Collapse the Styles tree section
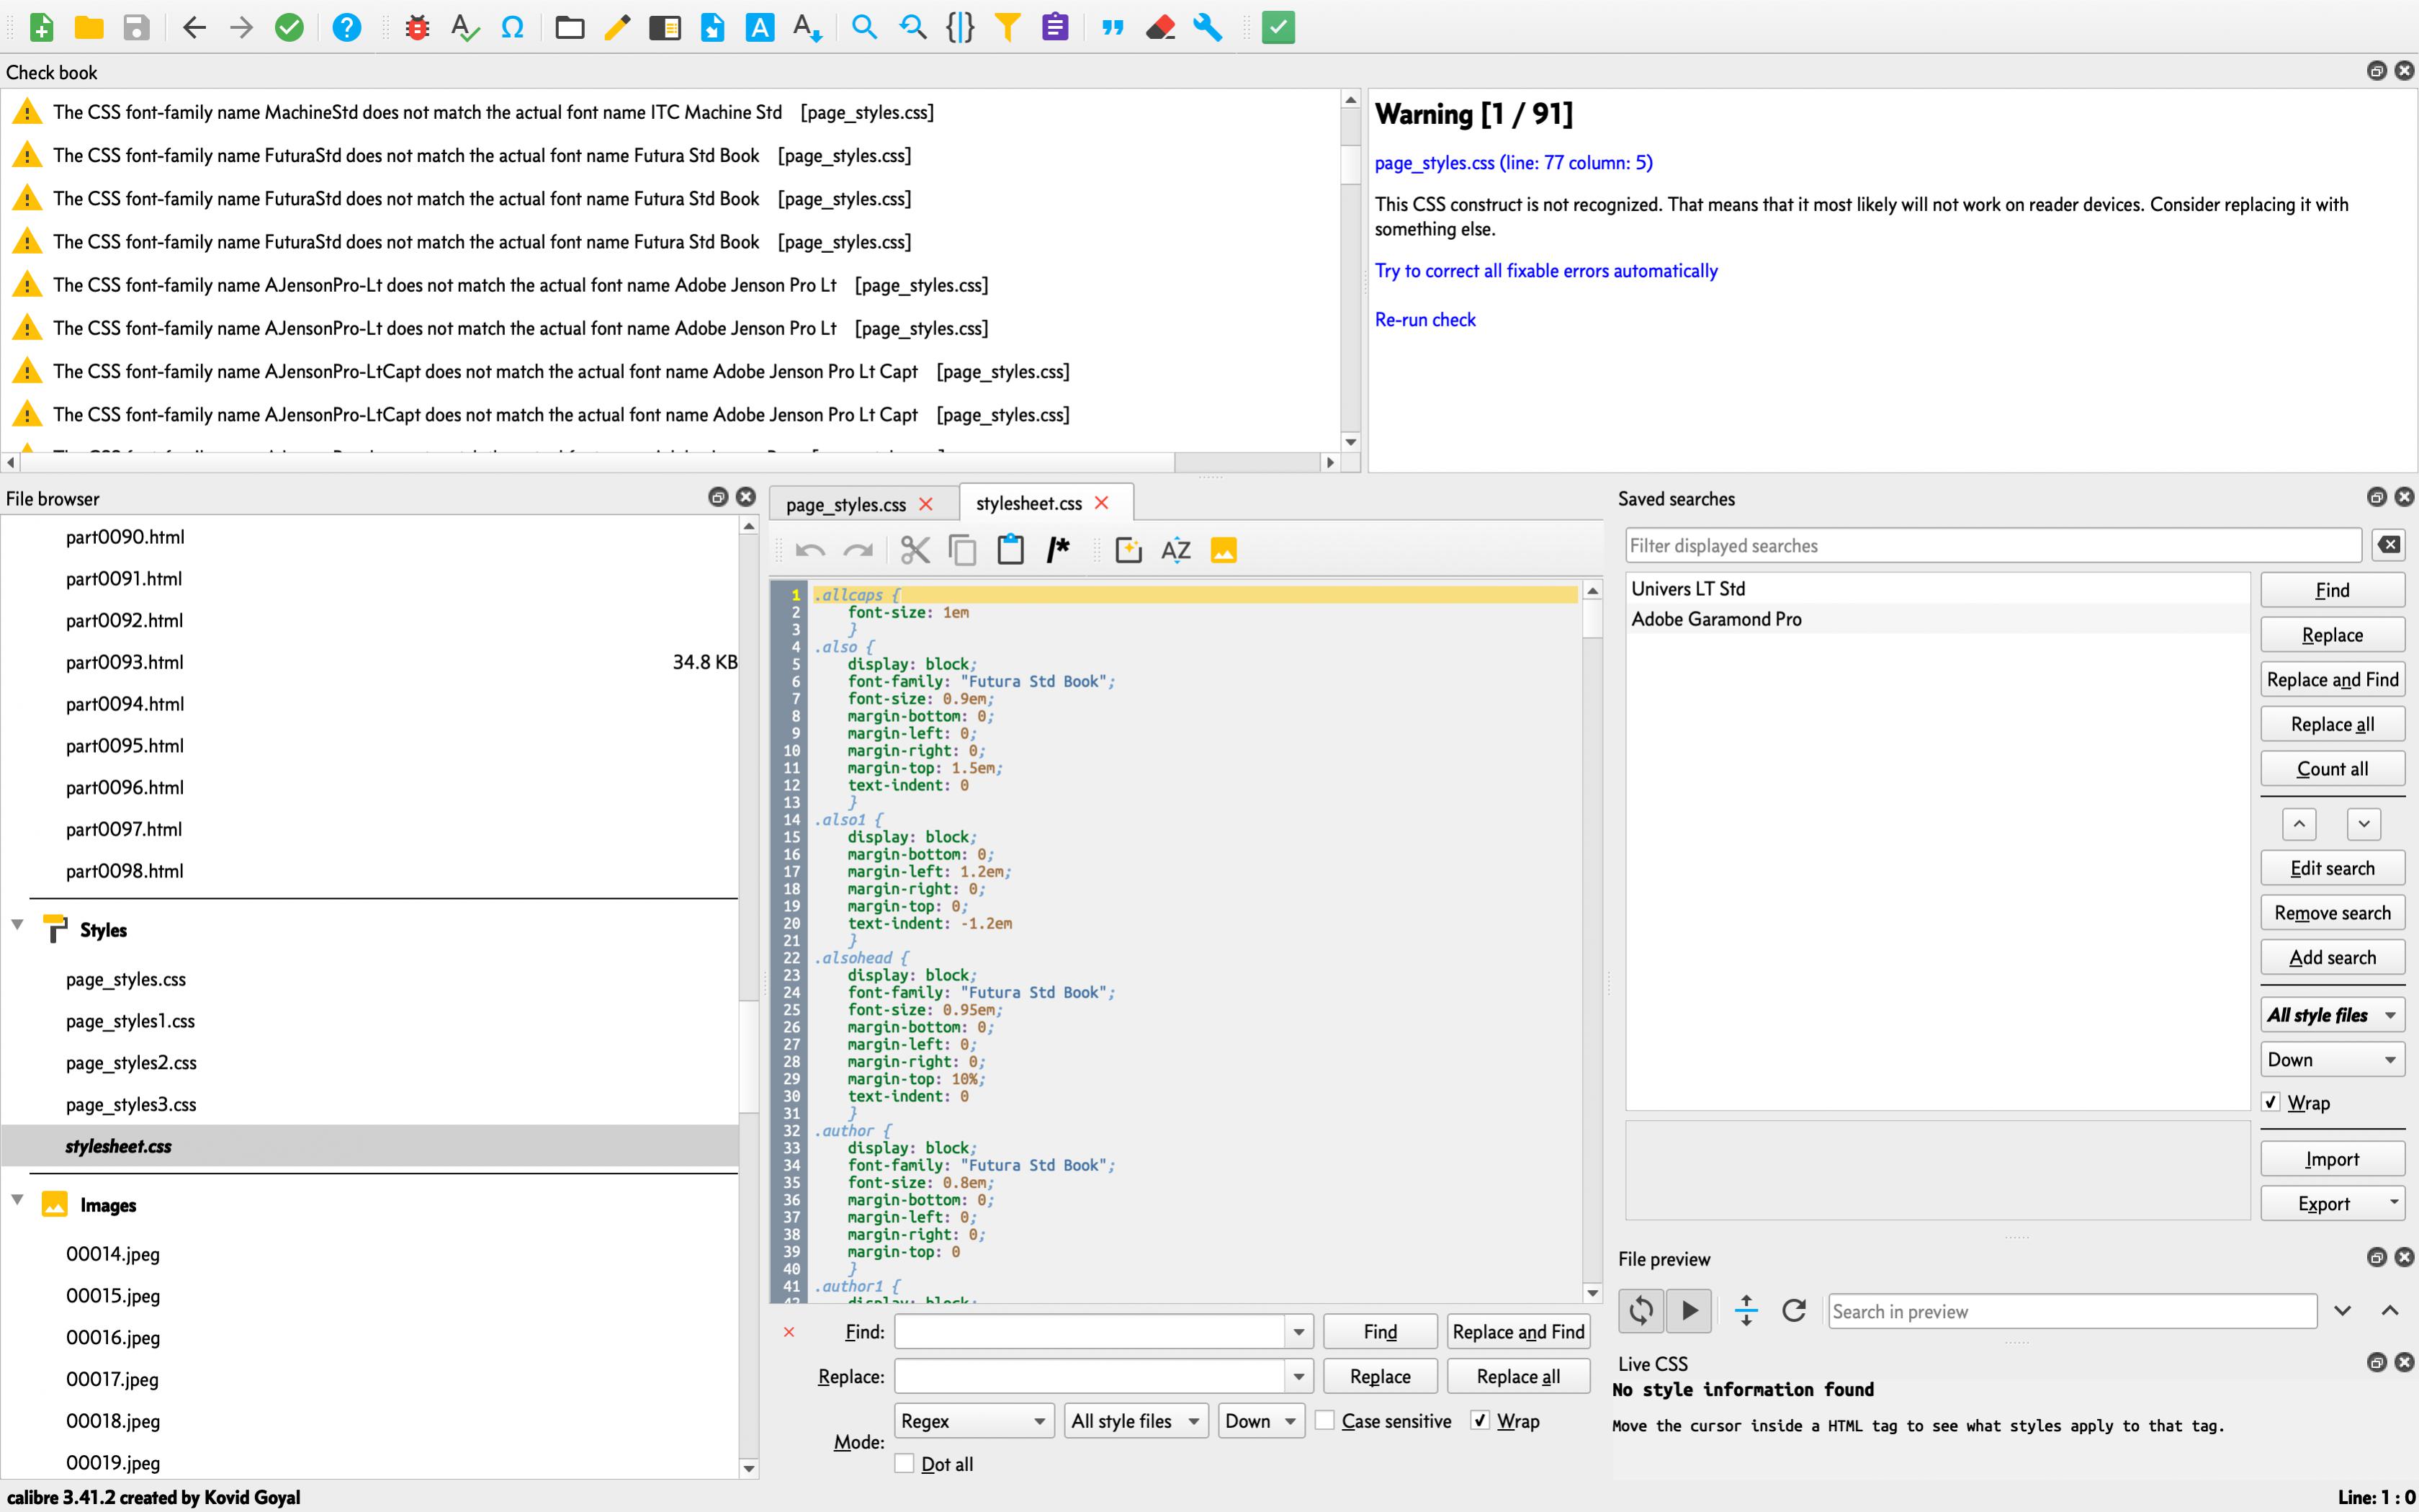The image size is (2419, 1512). click(17, 925)
